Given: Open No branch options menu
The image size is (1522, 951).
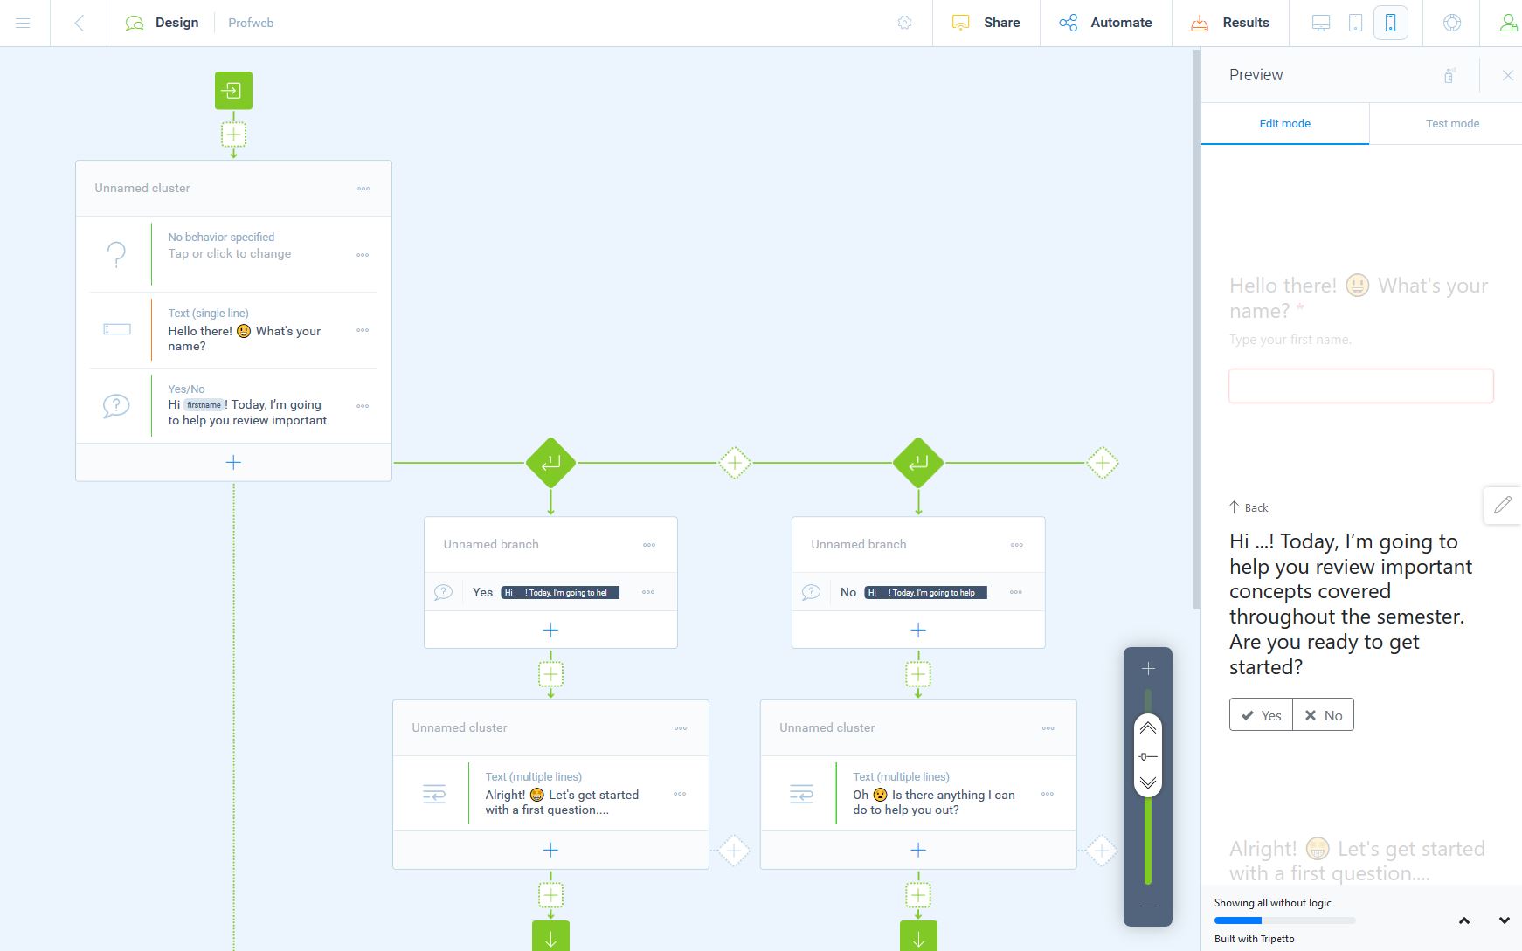Looking at the screenshot, I should tap(1017, 545).
